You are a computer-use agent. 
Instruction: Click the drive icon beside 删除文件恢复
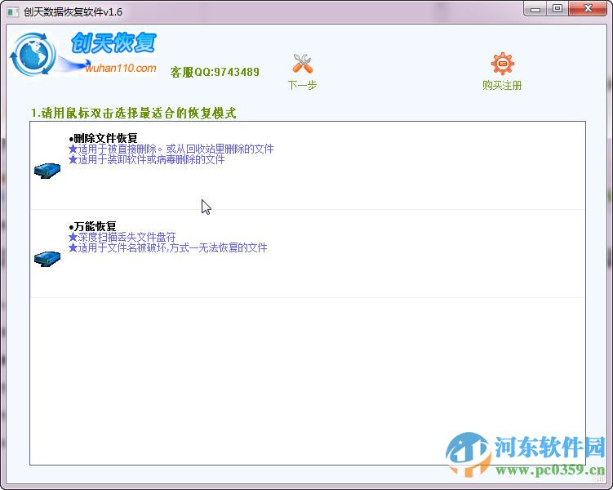click(47, 171)
